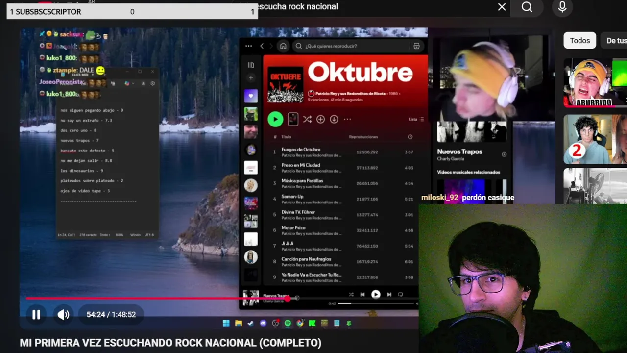The width and height of the screenshot is (627, 353).
Task: Click the YouTube search magnifier button
Action: (527, 7)
